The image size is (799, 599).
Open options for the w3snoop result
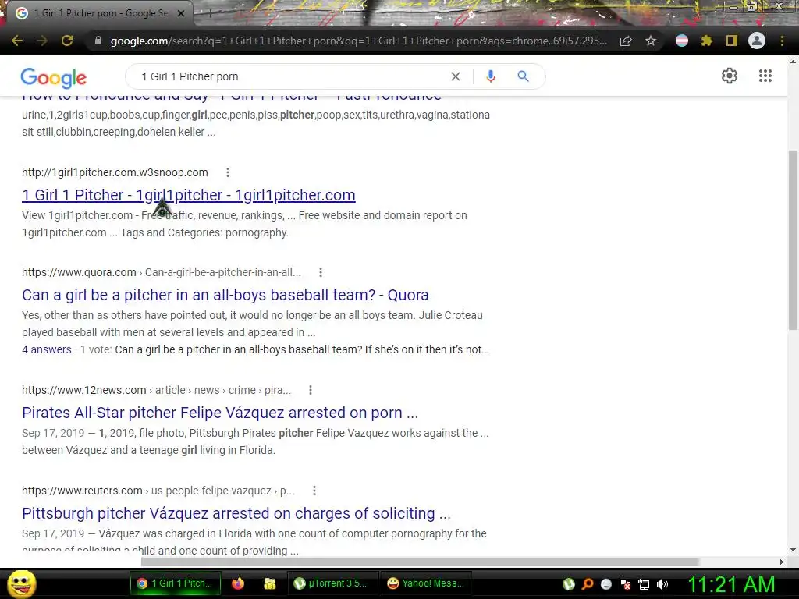point(228,172)
